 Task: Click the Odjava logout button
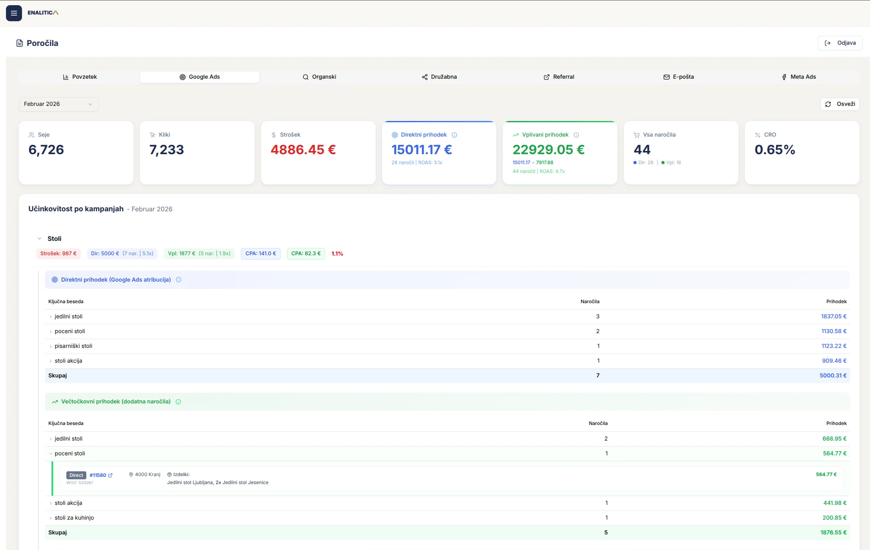(x=840, y=43)
